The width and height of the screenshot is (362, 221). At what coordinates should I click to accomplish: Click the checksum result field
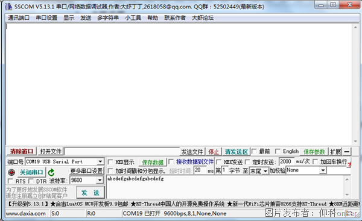pyautogui.click(x=338, y=170)
